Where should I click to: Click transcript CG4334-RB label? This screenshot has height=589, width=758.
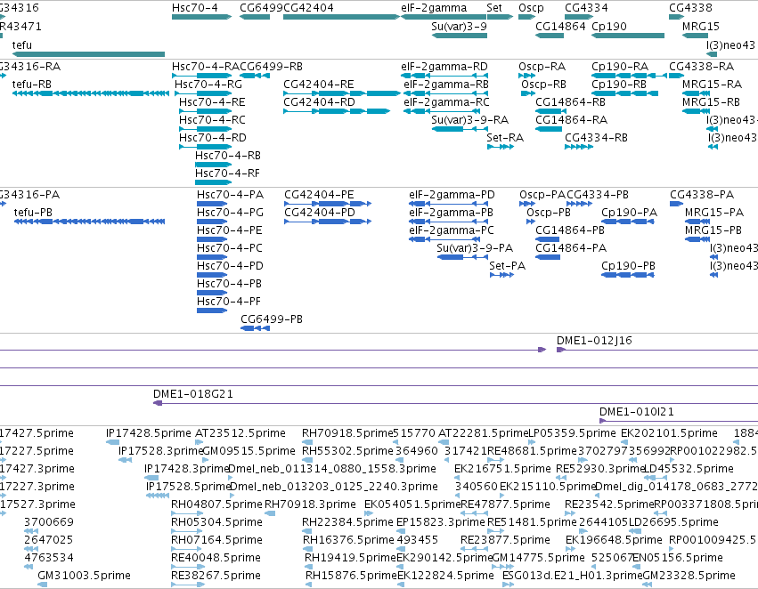[596, 138]
